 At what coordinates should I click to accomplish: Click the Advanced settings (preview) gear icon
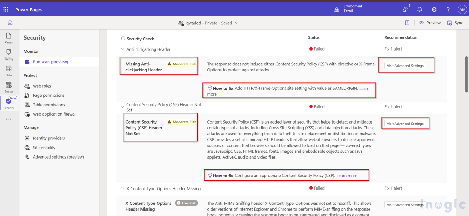click(x=27, y=157)
